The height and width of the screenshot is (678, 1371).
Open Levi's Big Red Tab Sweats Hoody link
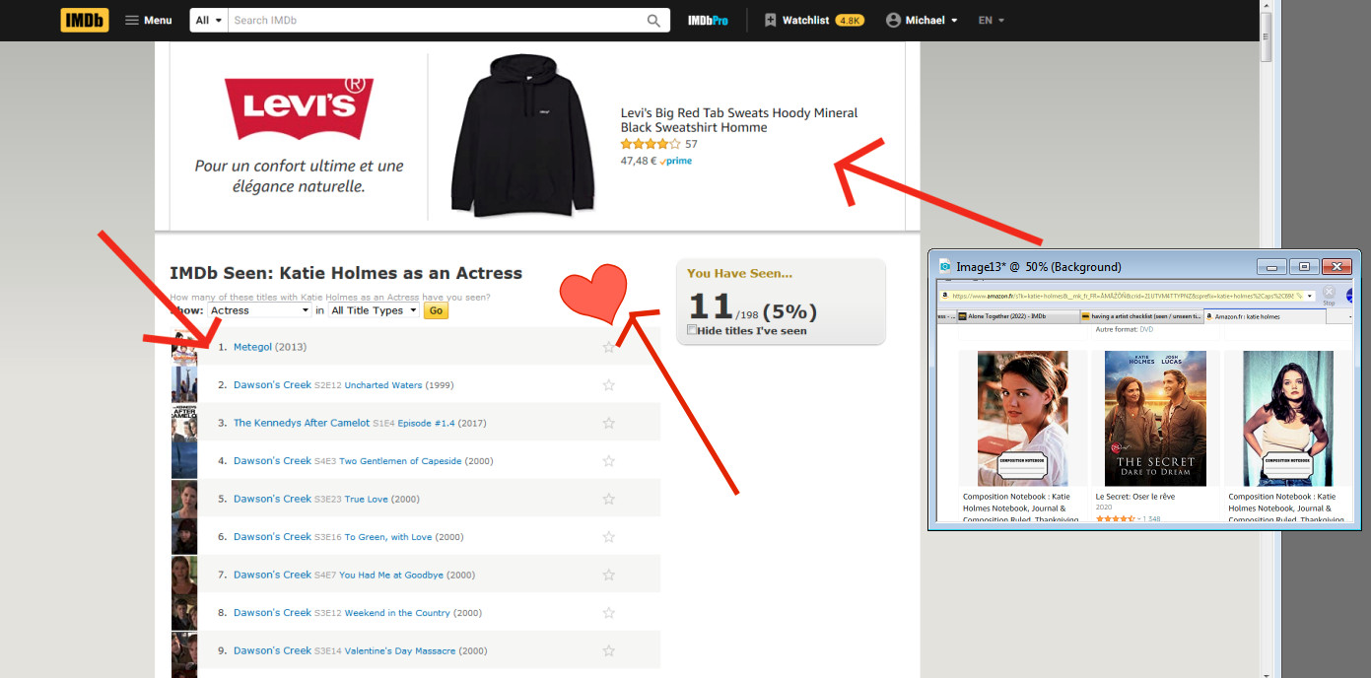point(739,119)
